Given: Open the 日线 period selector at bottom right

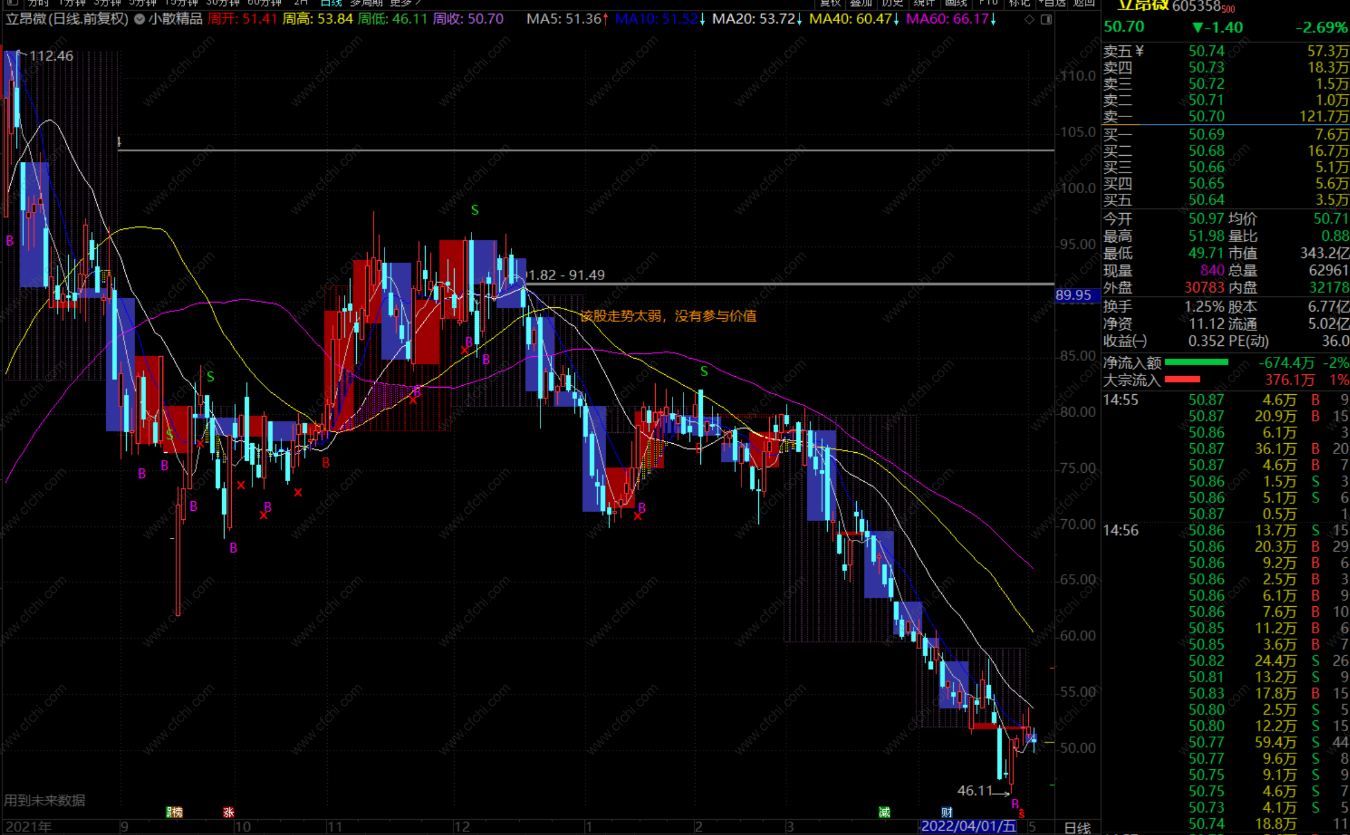Looking at the screenshot, I should (x=1077, y=828).
